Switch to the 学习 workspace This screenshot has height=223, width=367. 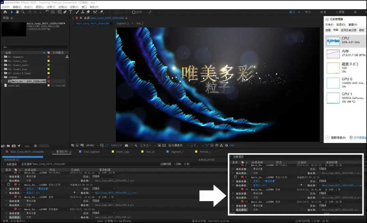308,12
